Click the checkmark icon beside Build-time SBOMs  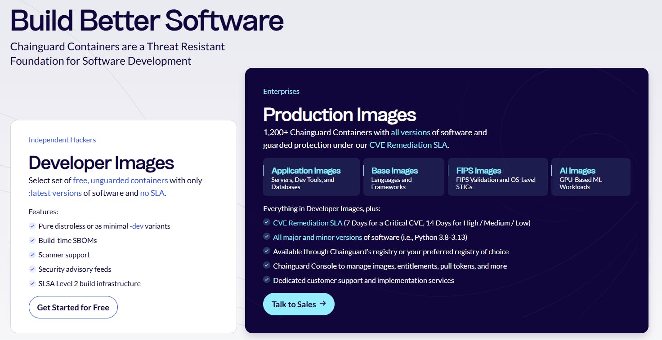(32, 240)
